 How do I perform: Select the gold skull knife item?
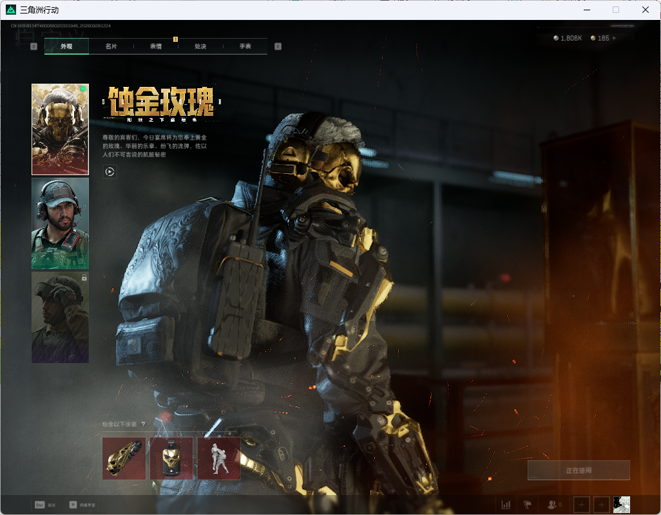point(124,458)
